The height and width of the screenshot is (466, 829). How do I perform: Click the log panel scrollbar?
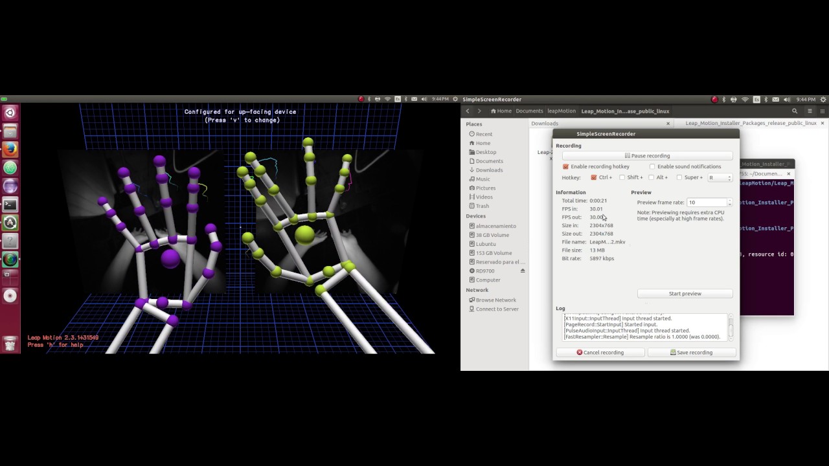click(731, 327)
